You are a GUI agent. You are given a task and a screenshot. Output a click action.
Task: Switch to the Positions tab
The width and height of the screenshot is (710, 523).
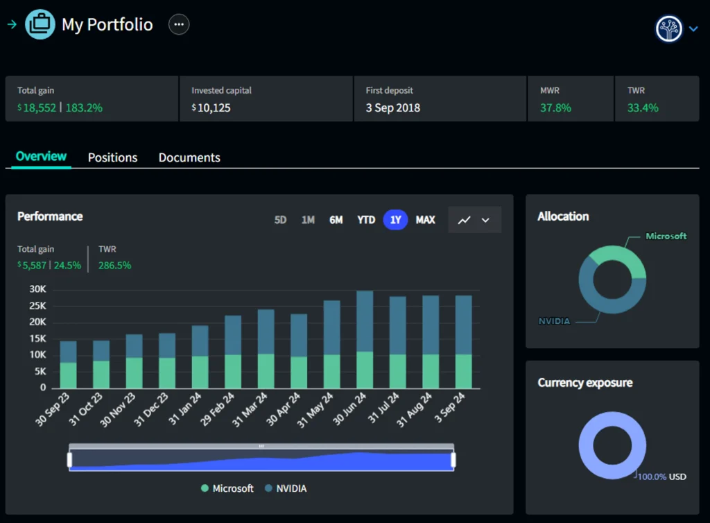[112, 157]
